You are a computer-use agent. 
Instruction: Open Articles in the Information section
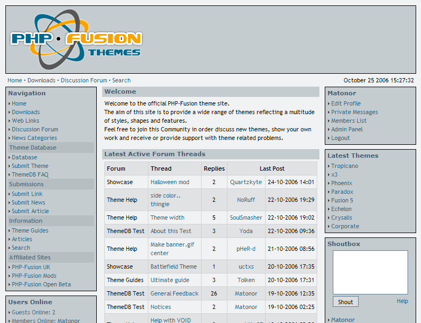[x=22, y=239]
